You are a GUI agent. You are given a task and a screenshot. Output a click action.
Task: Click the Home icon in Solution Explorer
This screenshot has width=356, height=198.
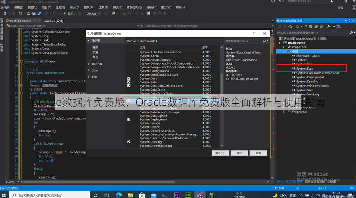290,27
